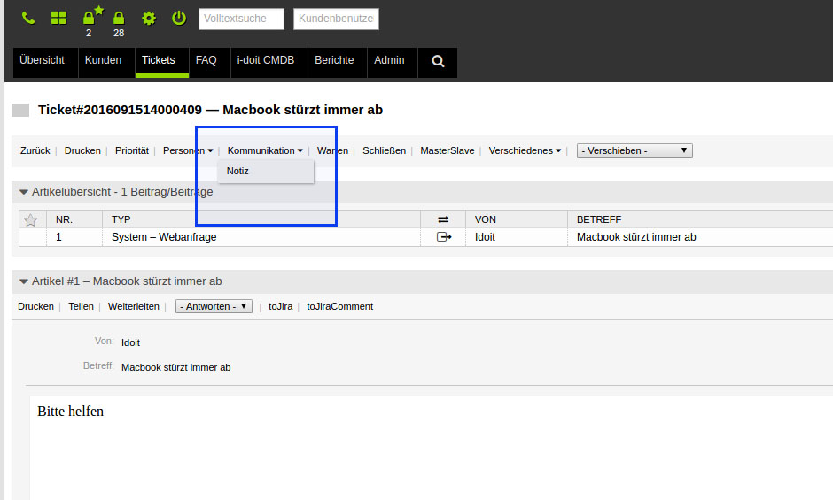Collapse the Artikelübersicht section
This screenshot has width=833, height=500.
(23, 192)
